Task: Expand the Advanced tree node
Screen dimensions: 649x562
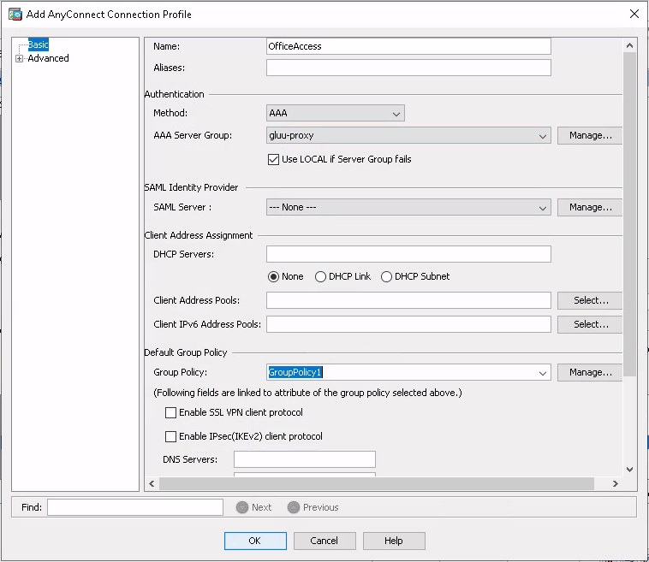Action: [x=19, y=58]
